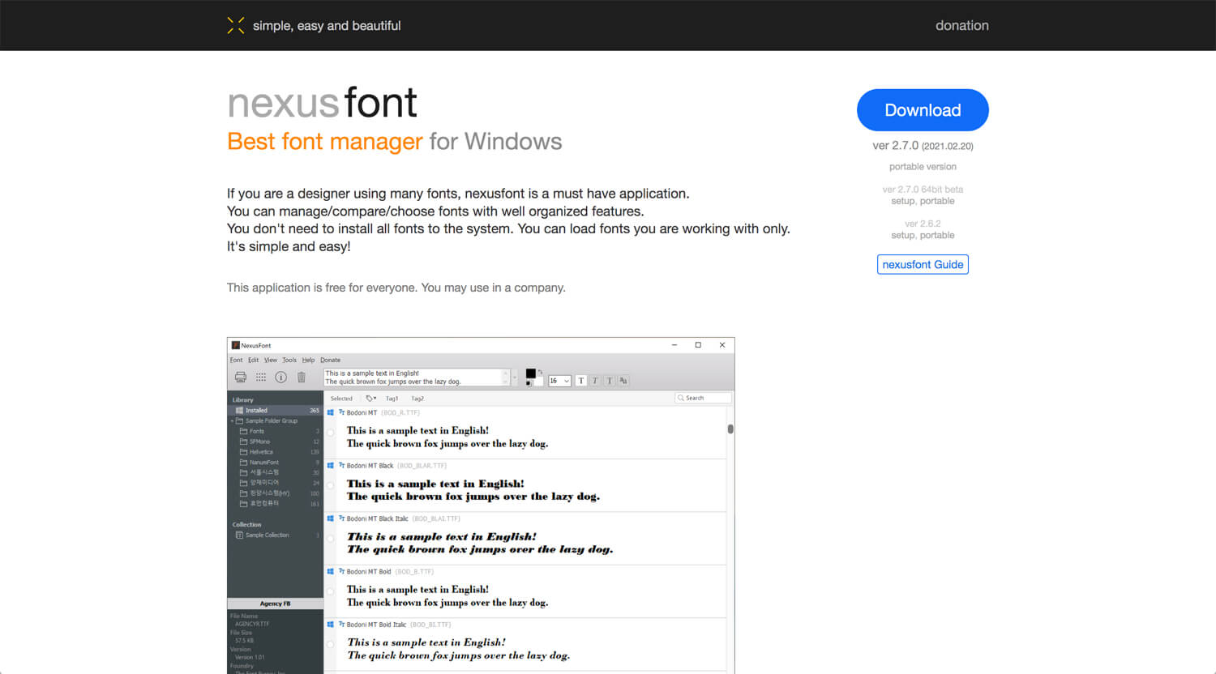
Task: Click portable link under ver 2.7.0 64bit beta
Action: click(937, 201)
